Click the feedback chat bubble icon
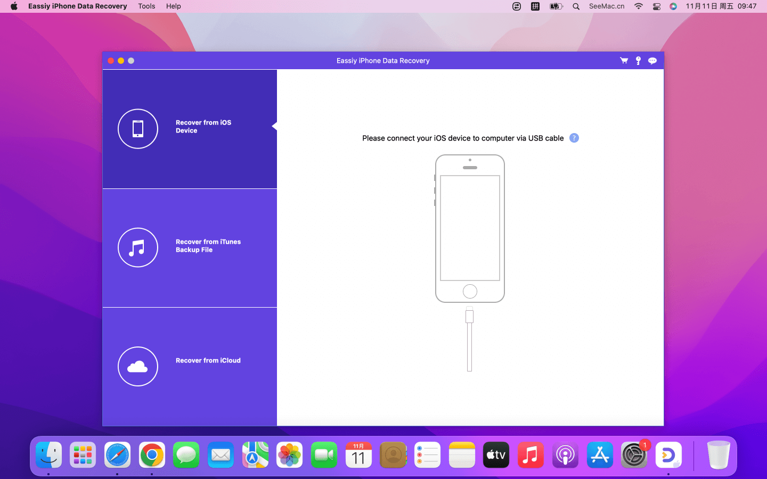767x479 pixels. (652, 61)
